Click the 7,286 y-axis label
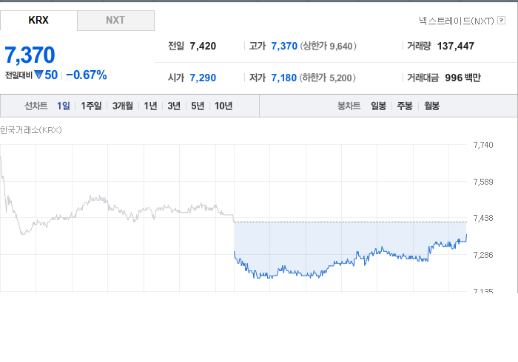 pyautogui.click(x=483, y=255)
